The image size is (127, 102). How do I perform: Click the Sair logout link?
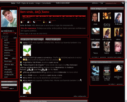(x=102, y=3)
